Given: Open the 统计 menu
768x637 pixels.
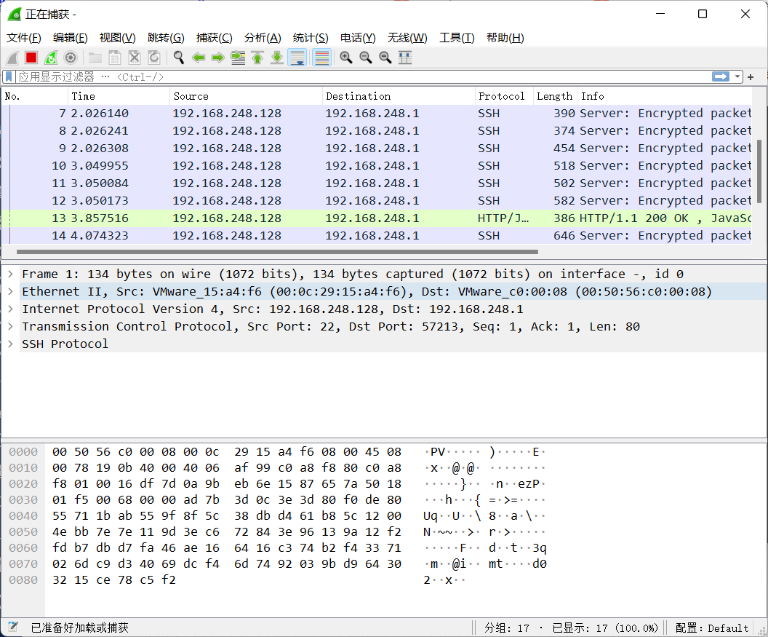Looking at the screenshot, I should tap(311, 38).
